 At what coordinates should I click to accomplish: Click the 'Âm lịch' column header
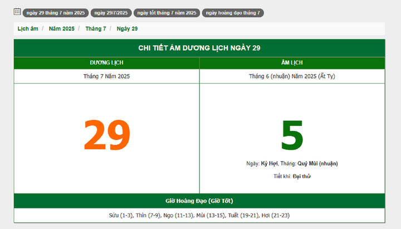click(292, 63)
